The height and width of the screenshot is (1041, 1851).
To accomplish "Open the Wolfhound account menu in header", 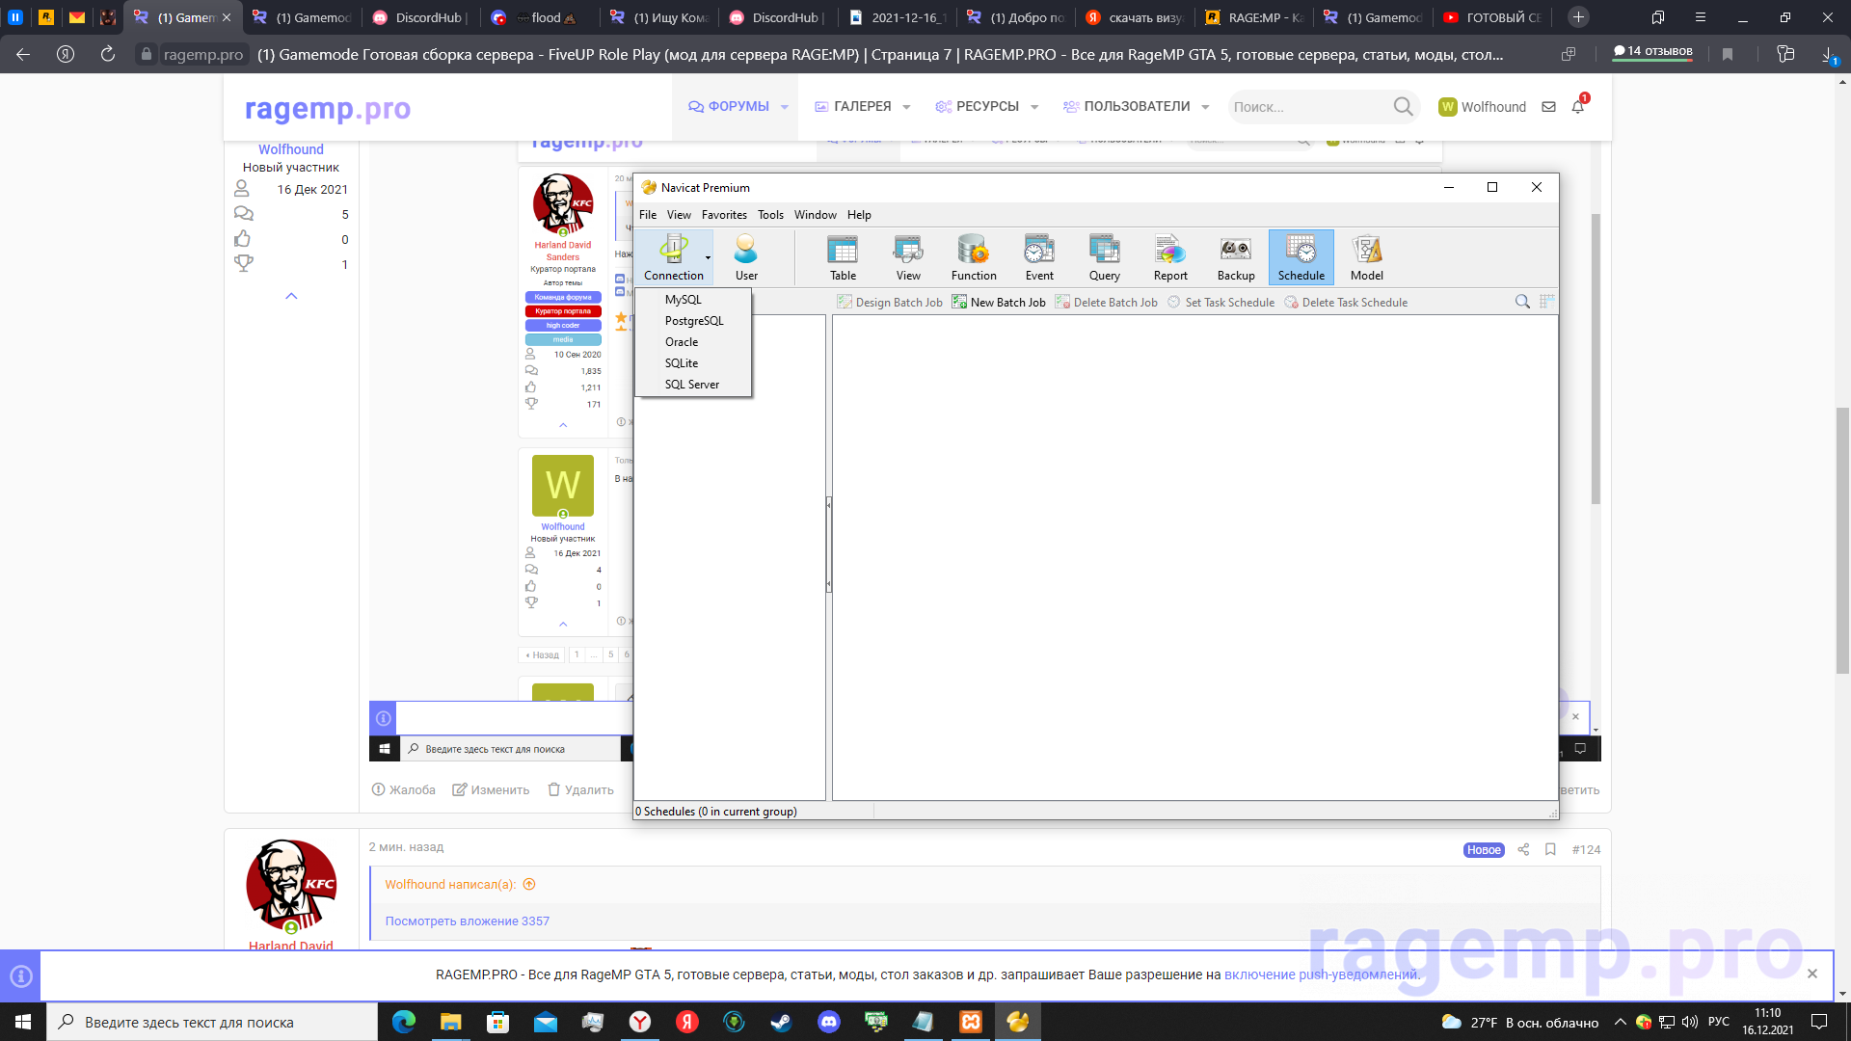I will click(x=1483, y=107).
